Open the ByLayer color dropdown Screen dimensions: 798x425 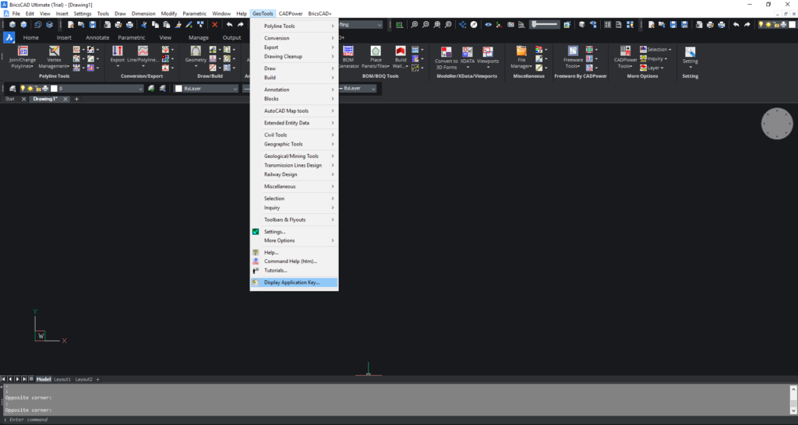point(235,89)
